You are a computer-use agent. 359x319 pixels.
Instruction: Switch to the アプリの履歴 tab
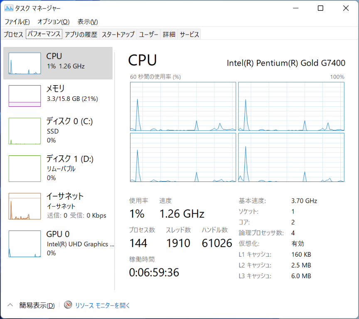[81, 34]
